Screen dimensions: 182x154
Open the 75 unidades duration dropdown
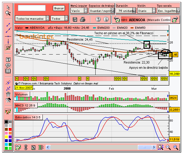click(x=126, y=11)
